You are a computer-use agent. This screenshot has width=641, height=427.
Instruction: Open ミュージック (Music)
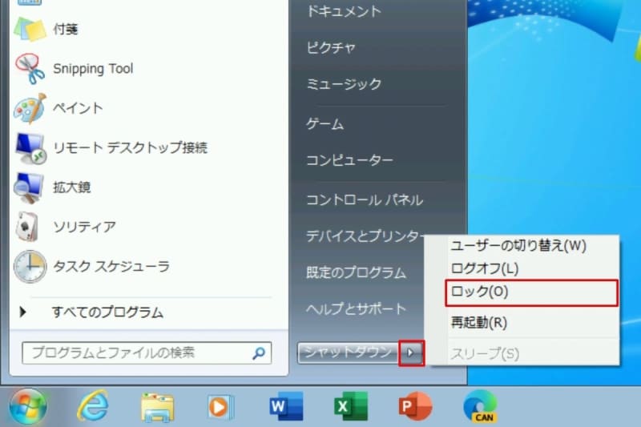[344, 84]
